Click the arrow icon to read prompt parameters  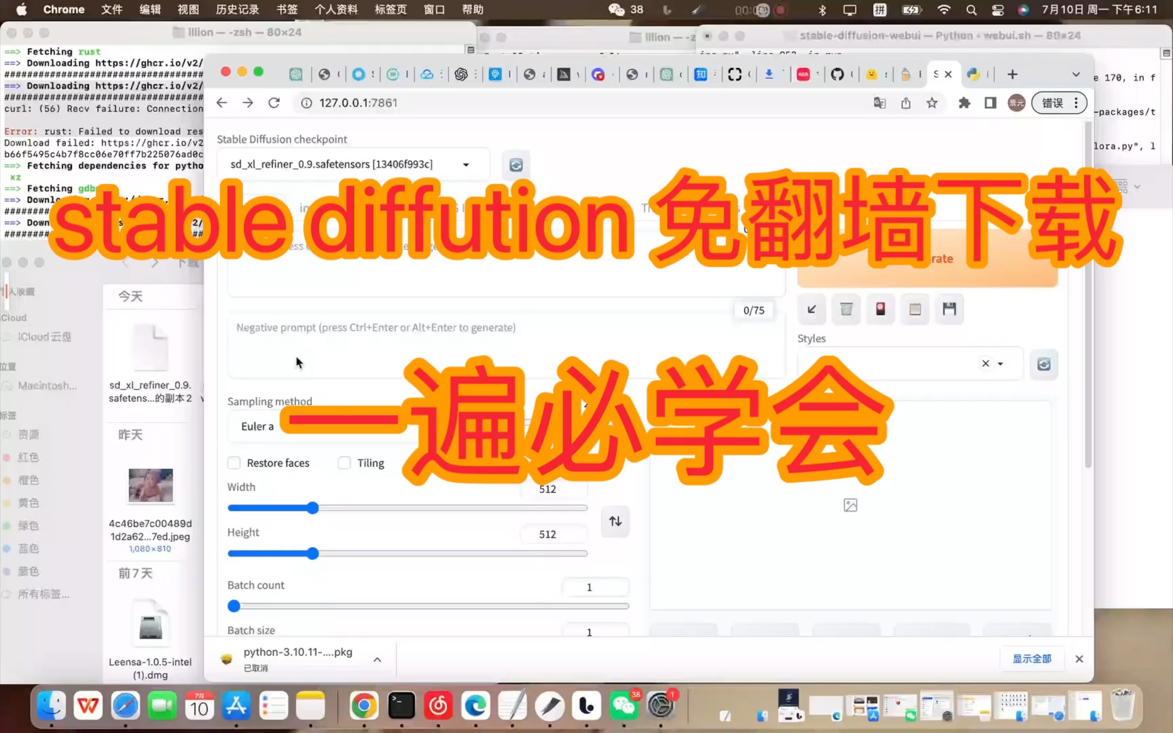point(812,309)
